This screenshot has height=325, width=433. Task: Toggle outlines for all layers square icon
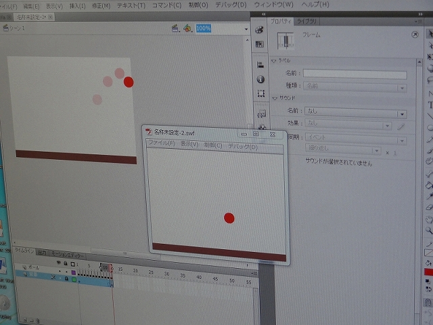72,264
